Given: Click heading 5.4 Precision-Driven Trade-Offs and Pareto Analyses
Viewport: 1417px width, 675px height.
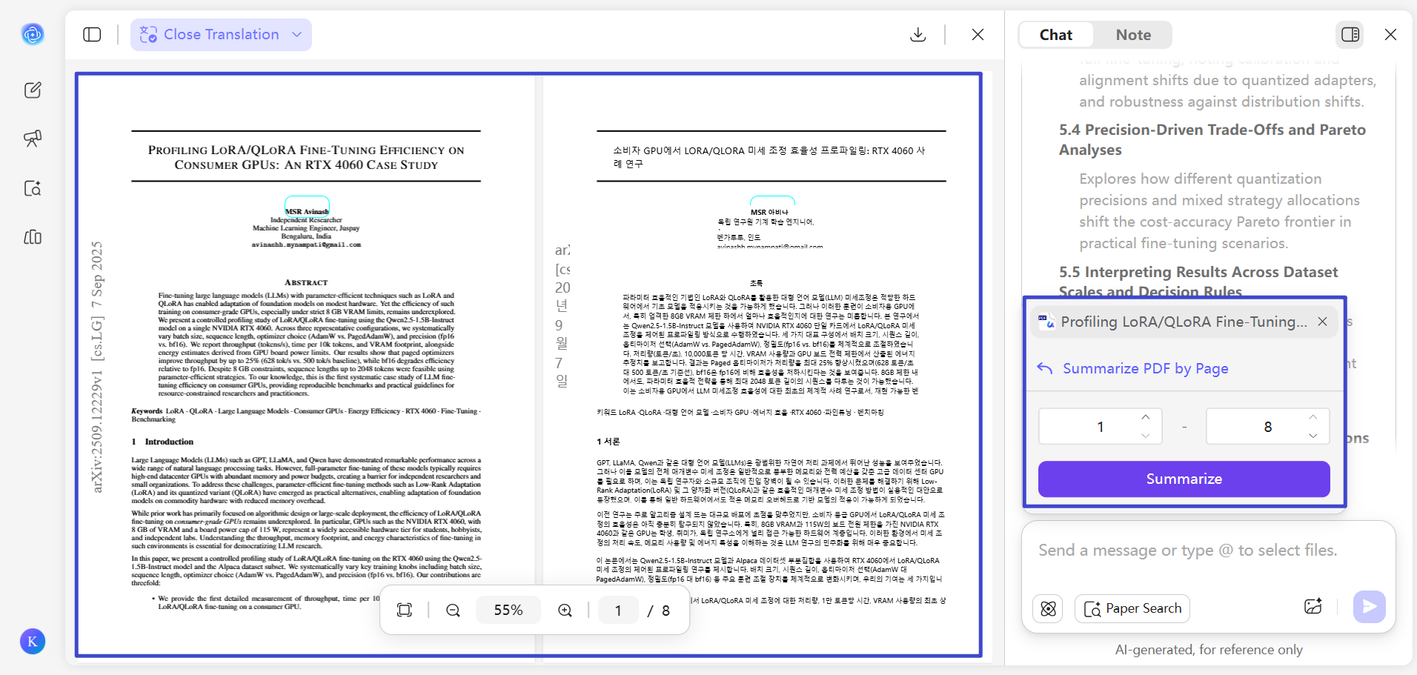Looking at the screenshot, I should pos(1212,139).
